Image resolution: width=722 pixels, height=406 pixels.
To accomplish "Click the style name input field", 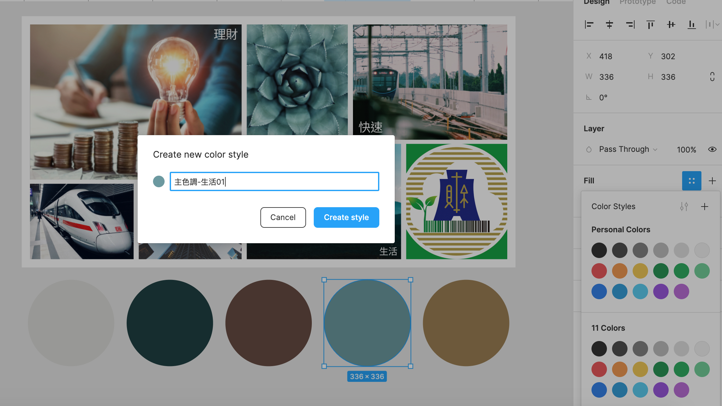I will click(274, 182).
